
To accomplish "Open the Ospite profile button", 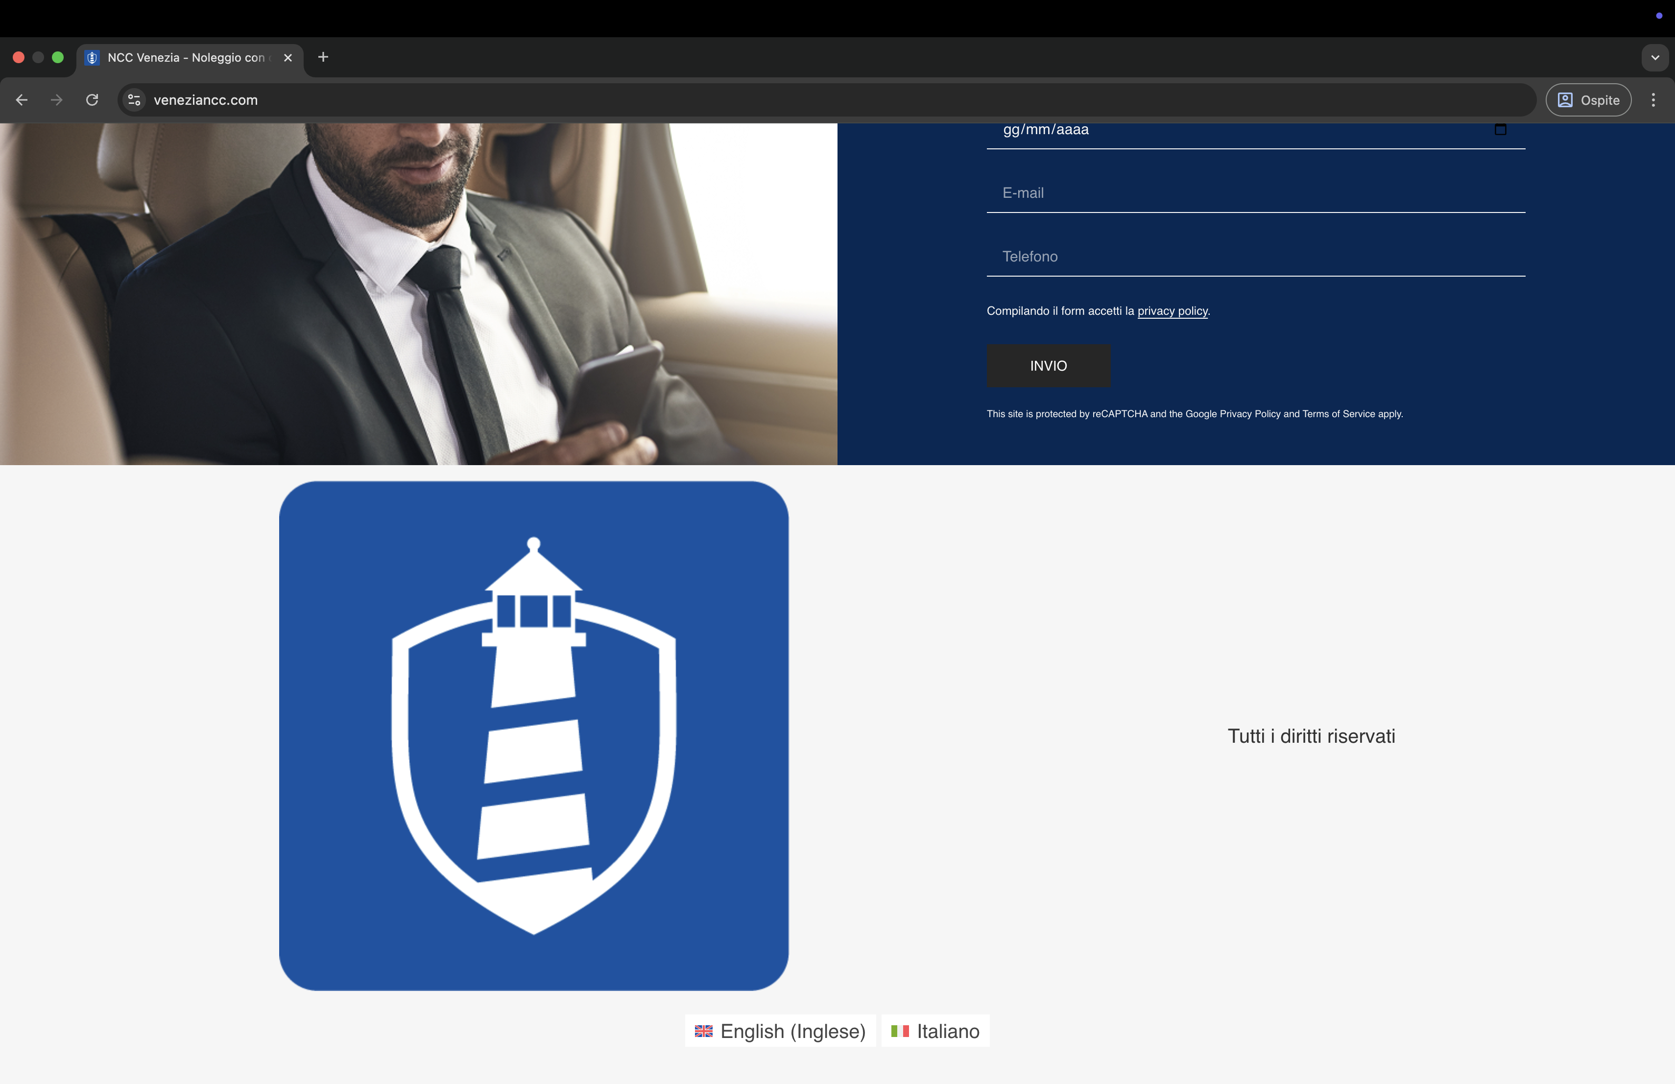I will (x=1588, y=100).
